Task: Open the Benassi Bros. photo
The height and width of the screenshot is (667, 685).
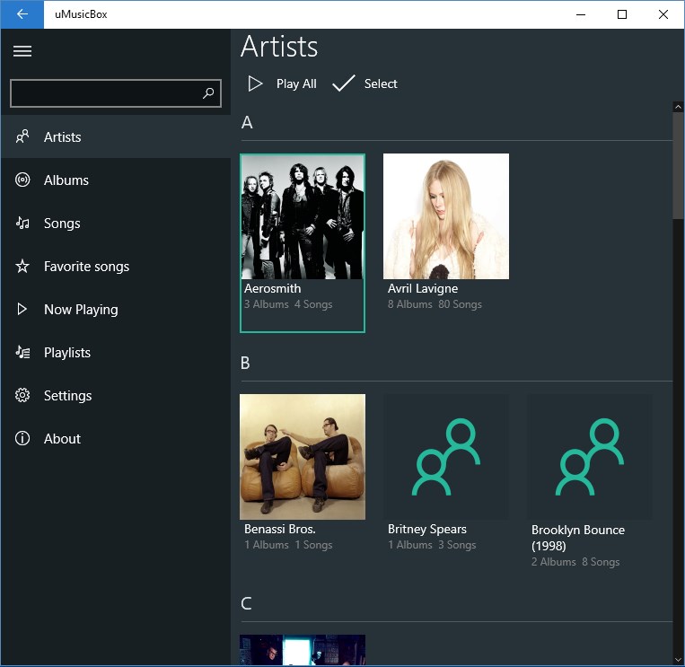Action: [303, 457]
